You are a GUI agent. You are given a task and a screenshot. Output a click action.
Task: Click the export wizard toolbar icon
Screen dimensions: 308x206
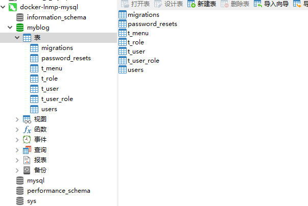[x=297, y=4]
